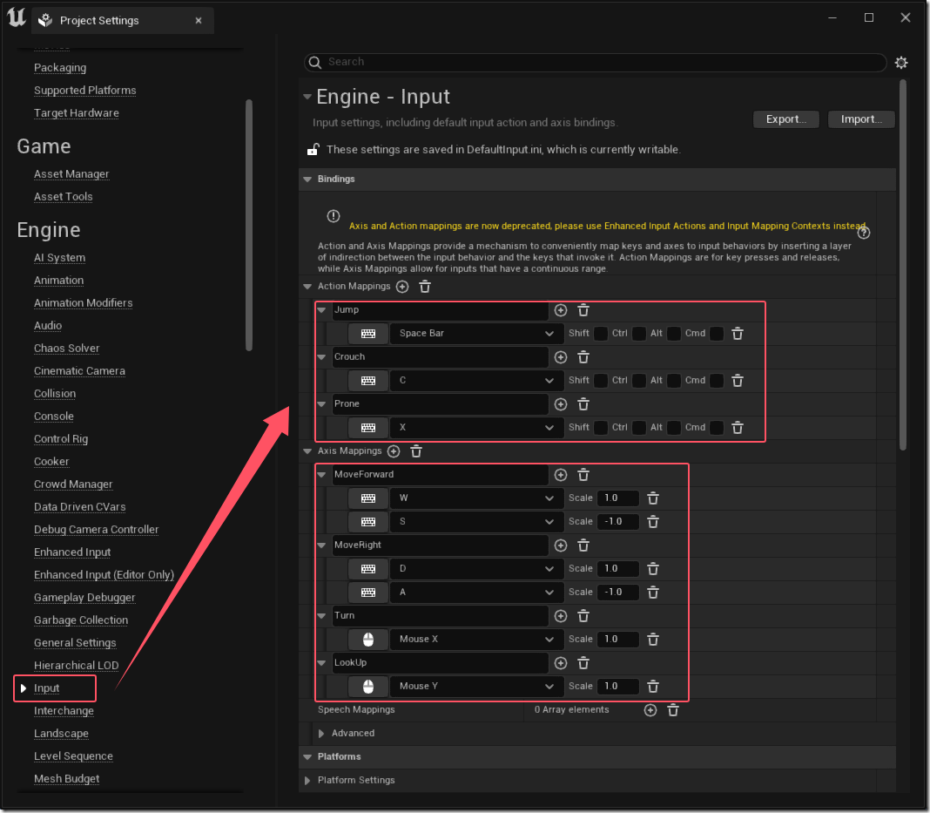This screenshot has width=930, height=813.
Task: Export input settings
Action: click(785, 119)
